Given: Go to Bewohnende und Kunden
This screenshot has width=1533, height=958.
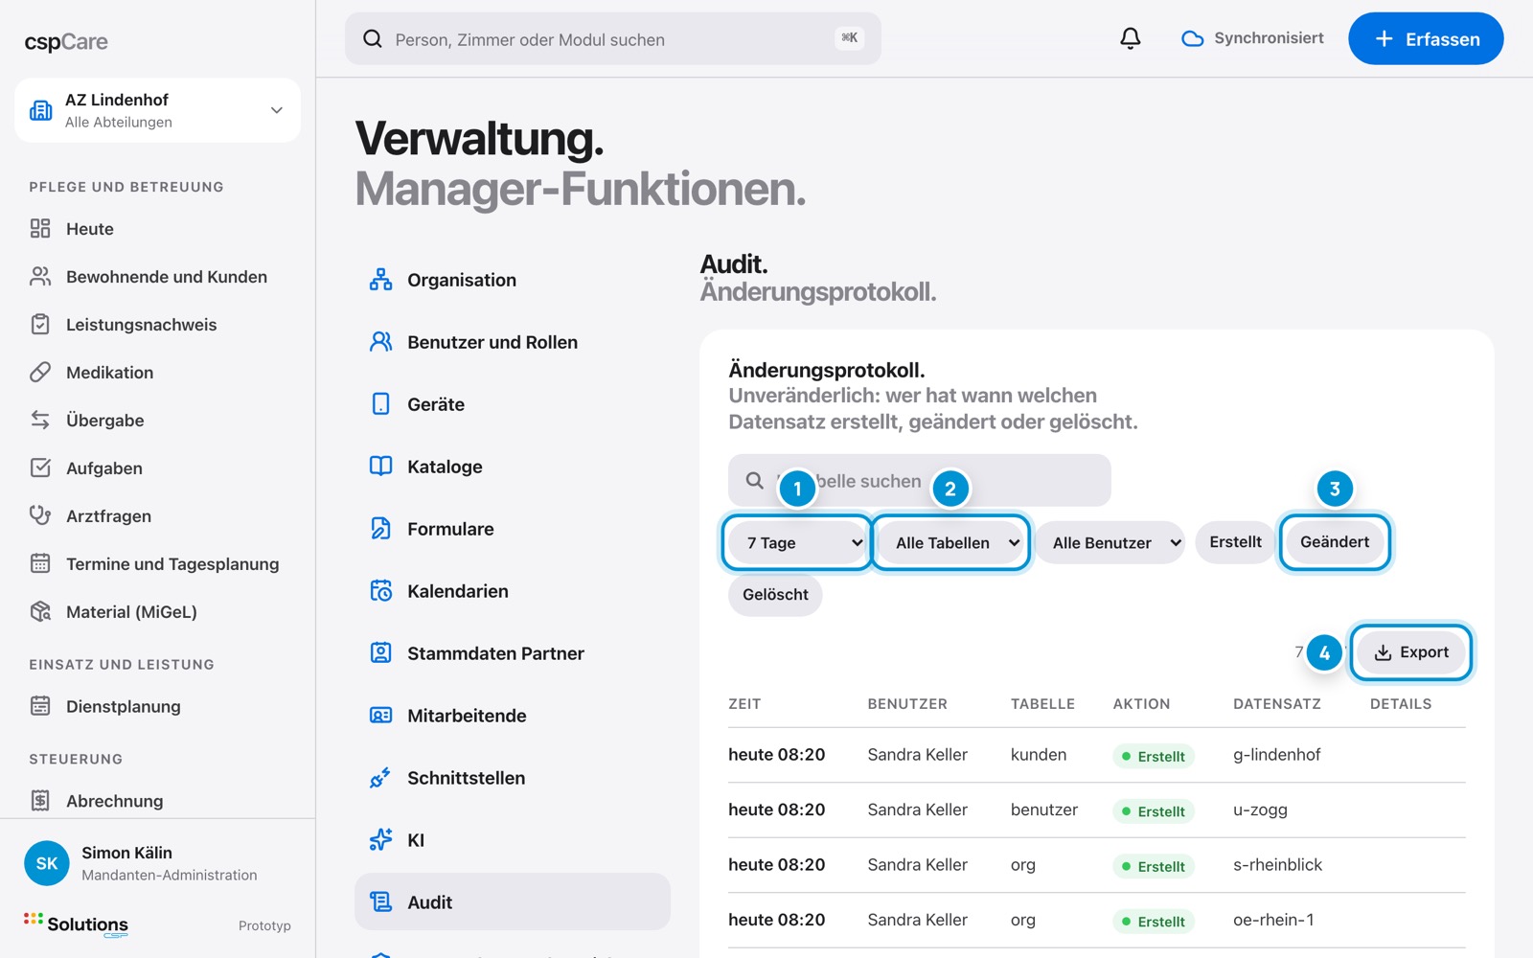Looking at the screenshot, I should point(157,277).
